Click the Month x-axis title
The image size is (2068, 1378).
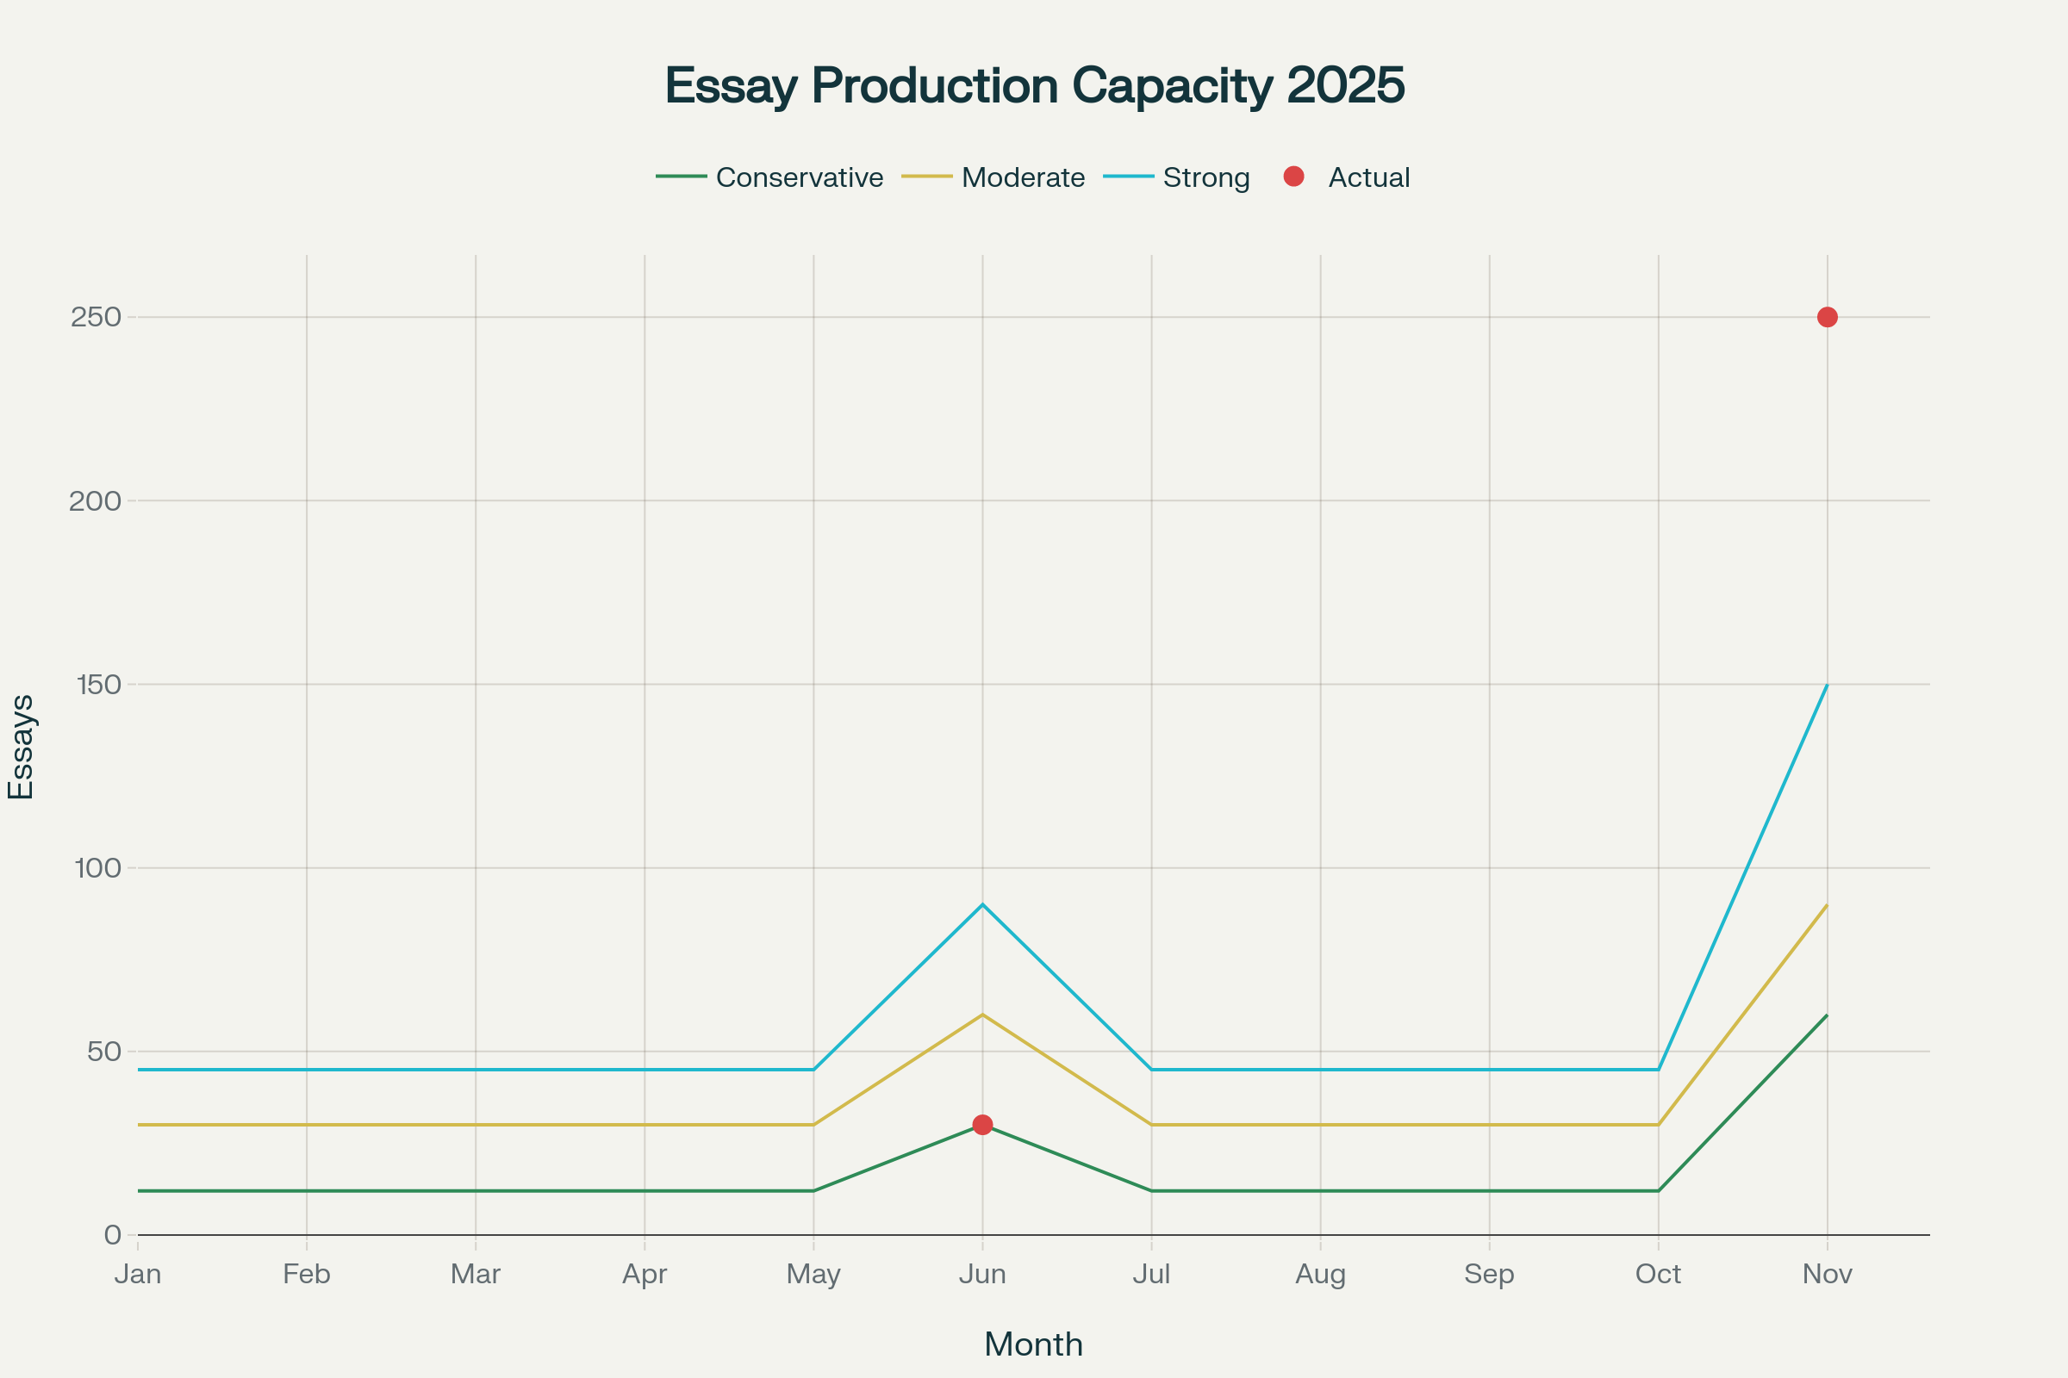pyautogui.click(x=1033, y=1344)
